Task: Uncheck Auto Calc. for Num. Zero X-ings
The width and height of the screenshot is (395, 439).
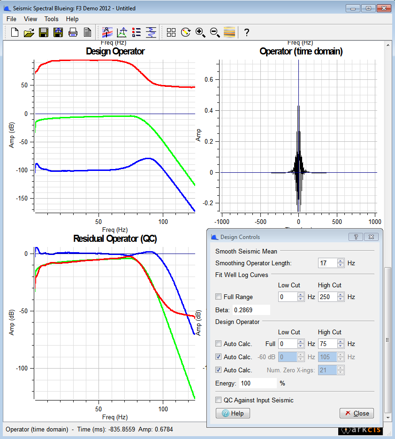Action: 219,370
